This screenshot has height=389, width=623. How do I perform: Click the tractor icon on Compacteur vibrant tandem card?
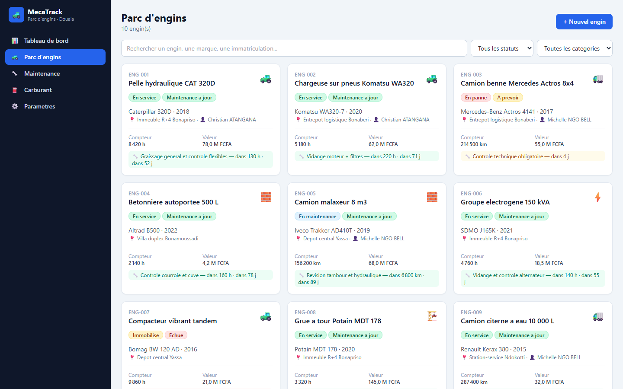click(x=266, y=317)
